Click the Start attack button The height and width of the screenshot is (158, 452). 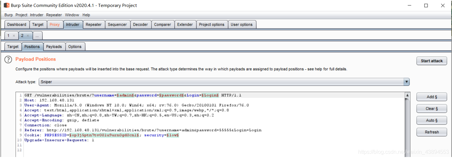[x=432, y=61]
